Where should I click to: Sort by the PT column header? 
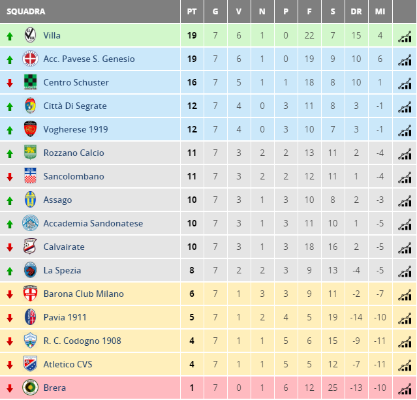[x=192, y=12]
